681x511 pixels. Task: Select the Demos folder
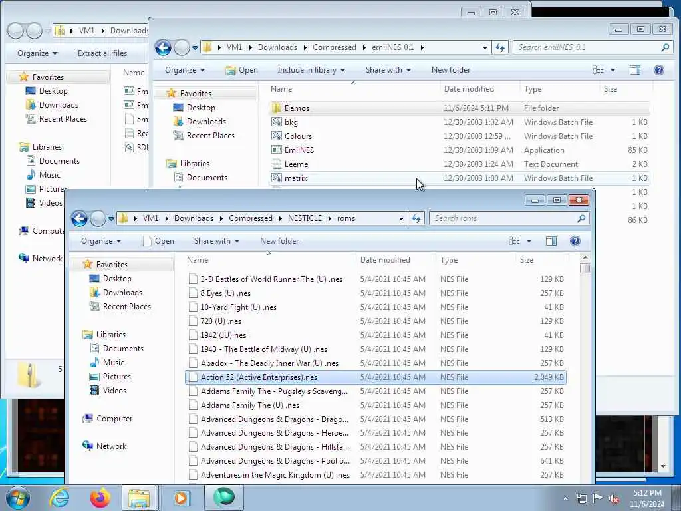click(460, 108)
